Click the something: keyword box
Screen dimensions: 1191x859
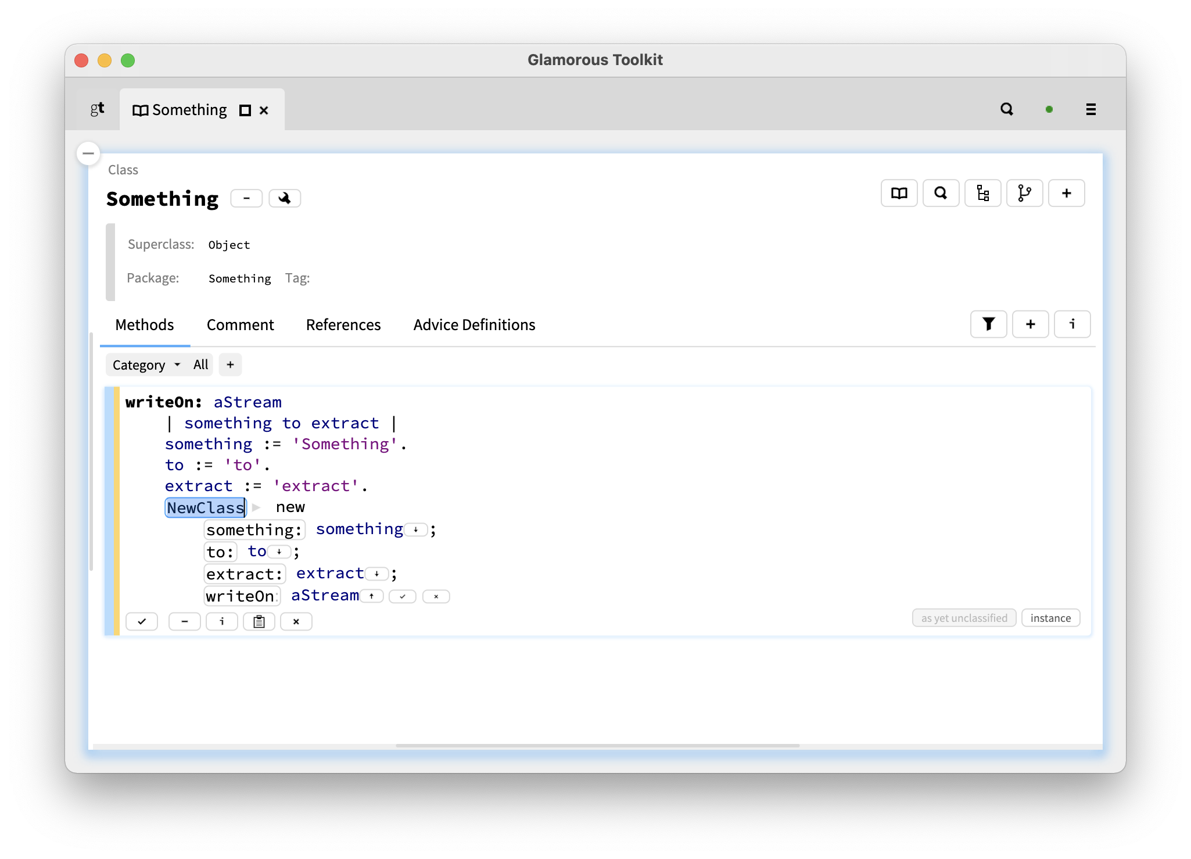point(254,529)
